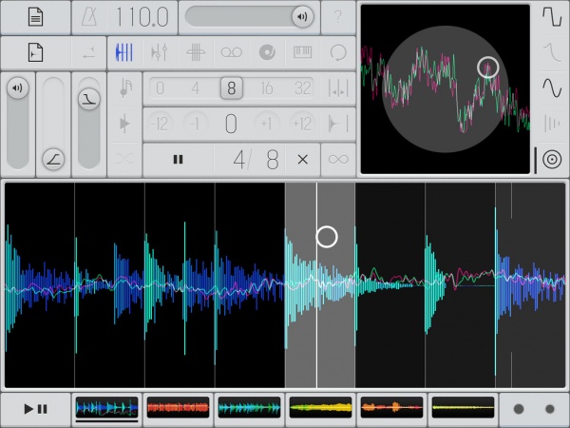Toggle the play direction triangle icon

124,124
